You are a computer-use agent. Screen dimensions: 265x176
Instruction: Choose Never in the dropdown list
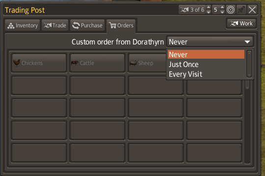[206, 54]
